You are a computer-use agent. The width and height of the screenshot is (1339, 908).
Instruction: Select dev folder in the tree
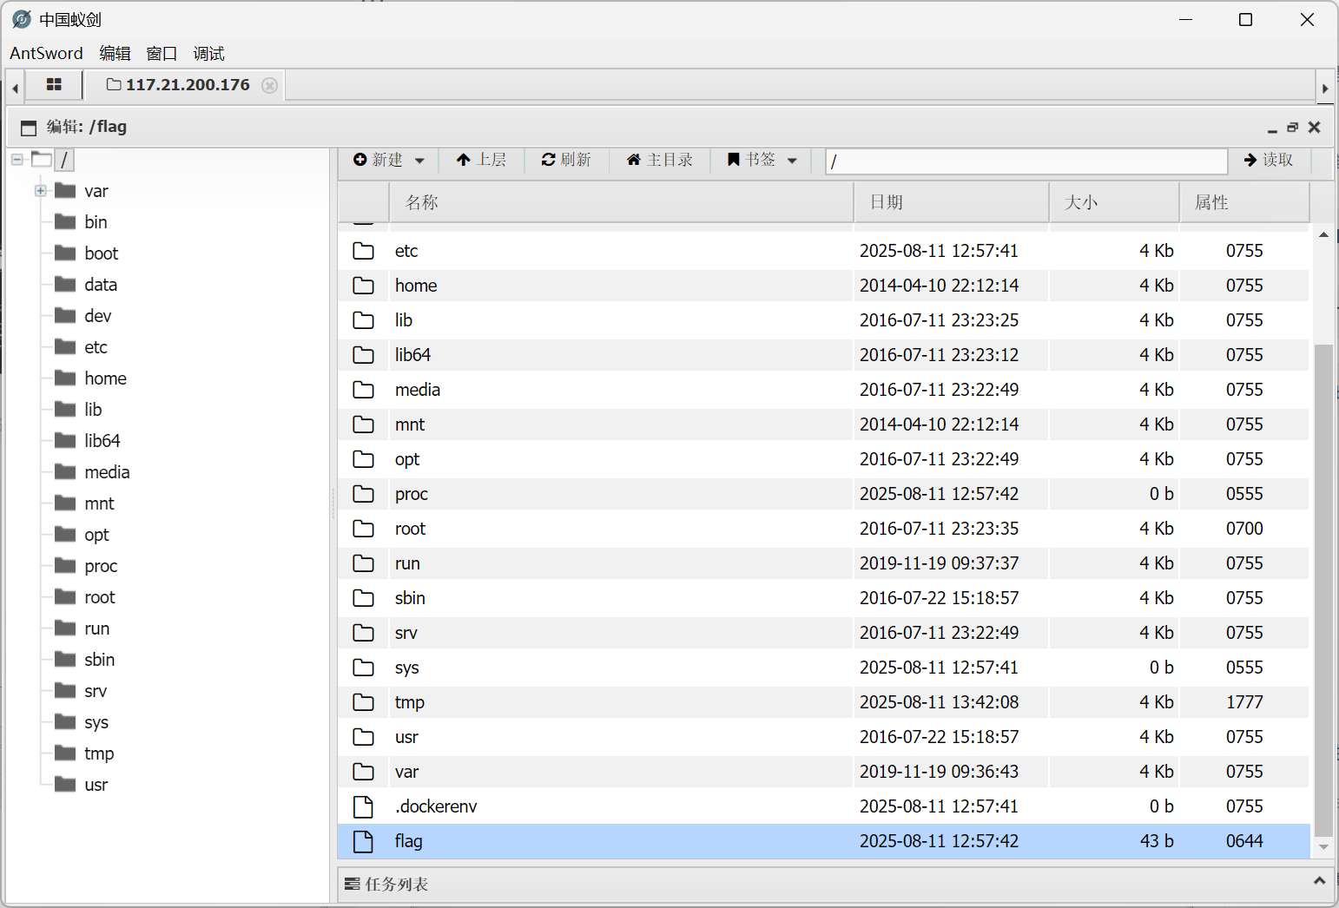pos(97,316)
